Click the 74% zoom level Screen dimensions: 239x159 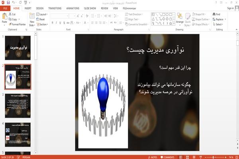231,157
